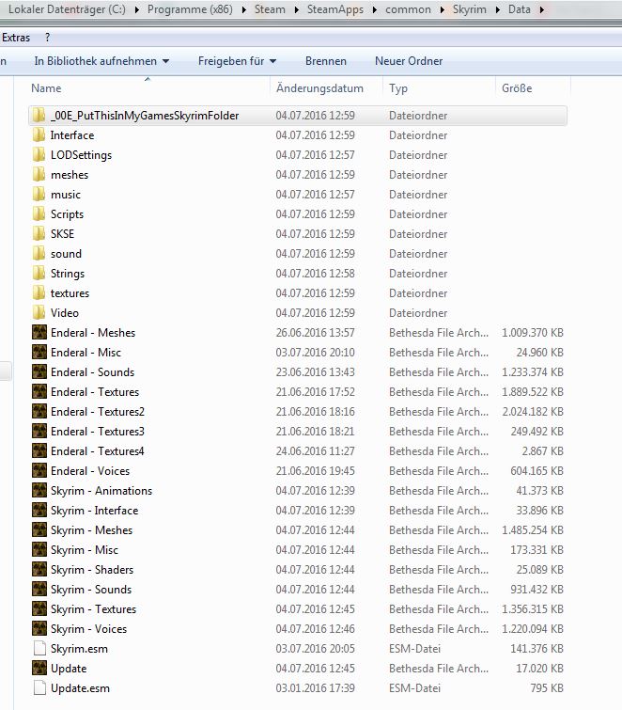Select the Enderal - Textures4 archive icon

39,451
